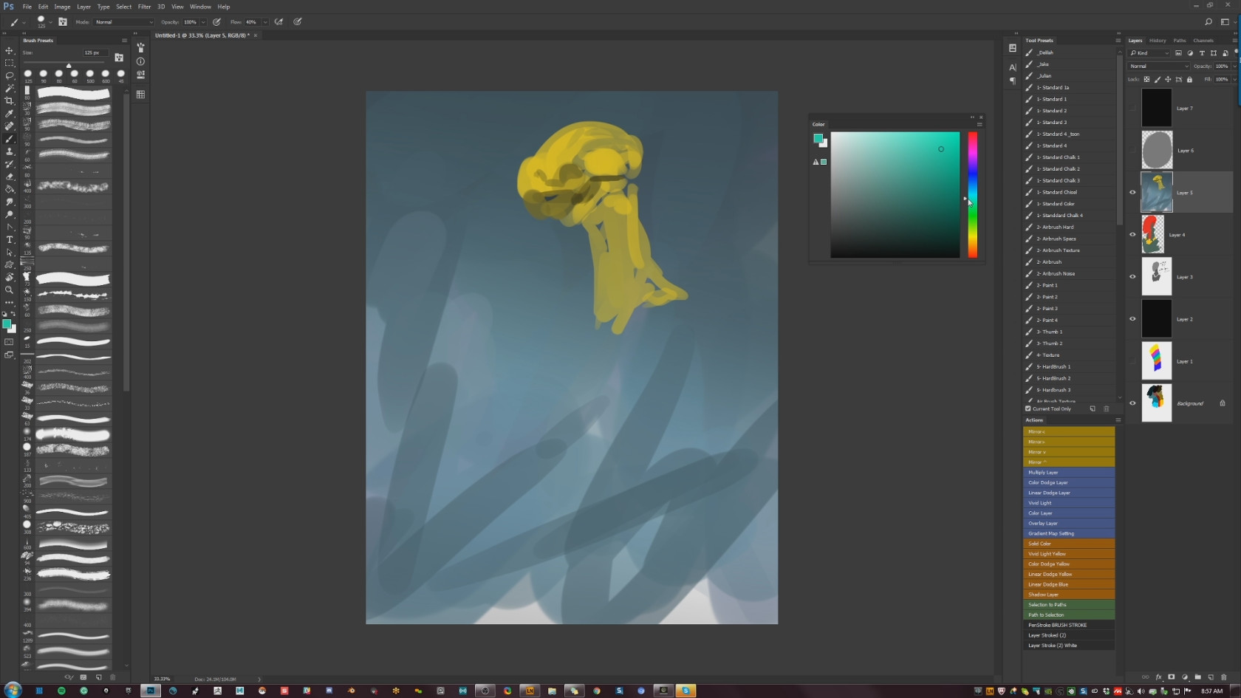The image size is (1241, 698).
Task: Open Tool Presets panel menu
Action: [1118, 41]
